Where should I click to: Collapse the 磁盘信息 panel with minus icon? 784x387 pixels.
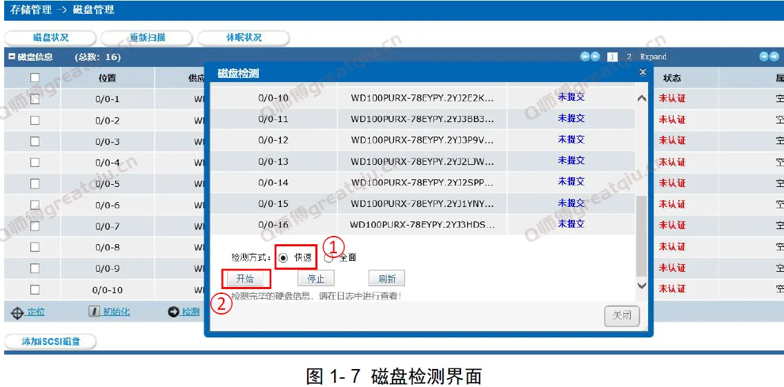click(12, 57)
